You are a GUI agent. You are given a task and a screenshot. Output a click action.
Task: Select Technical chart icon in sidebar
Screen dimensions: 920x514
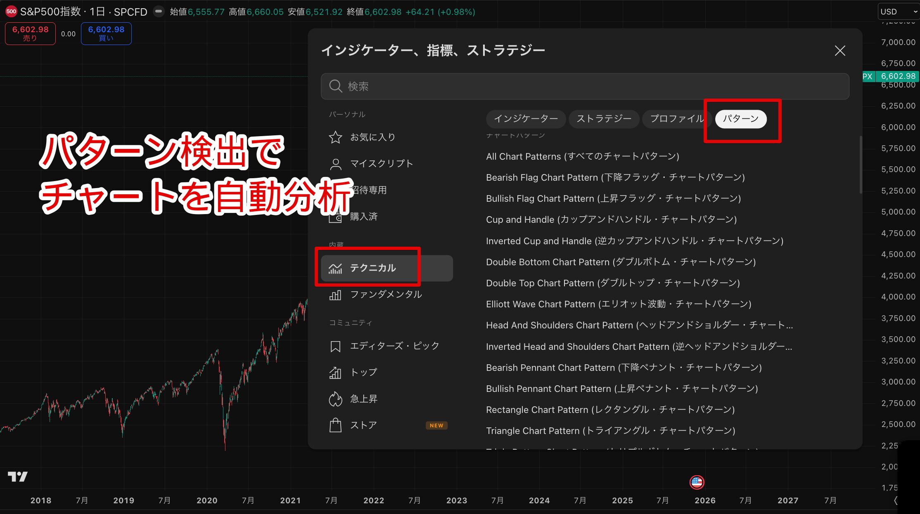[x=335, y=269]
